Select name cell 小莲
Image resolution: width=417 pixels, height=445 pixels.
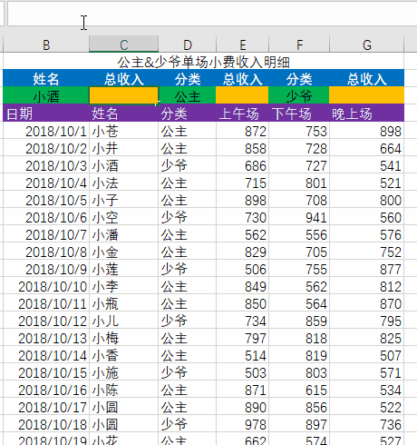[123, 268]
